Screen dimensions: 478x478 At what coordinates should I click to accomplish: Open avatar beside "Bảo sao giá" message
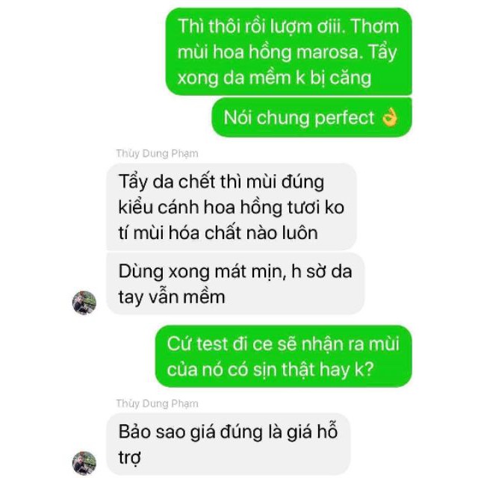click(84, 463)
